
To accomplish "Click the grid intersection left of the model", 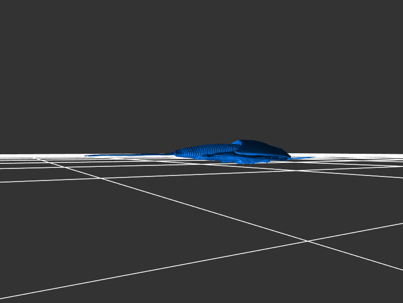I will click(x=101, y=178).
